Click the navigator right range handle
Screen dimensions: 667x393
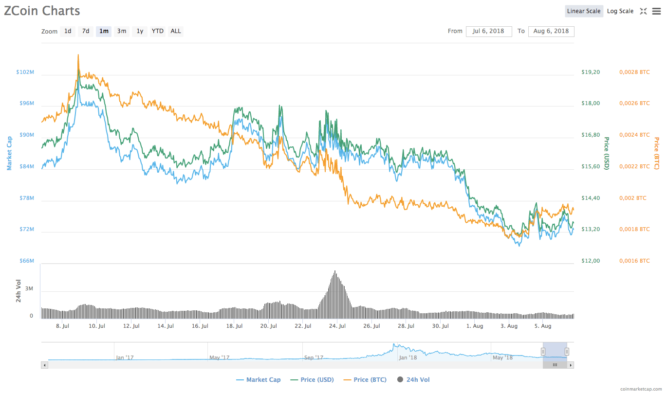[x=567, y=351]
